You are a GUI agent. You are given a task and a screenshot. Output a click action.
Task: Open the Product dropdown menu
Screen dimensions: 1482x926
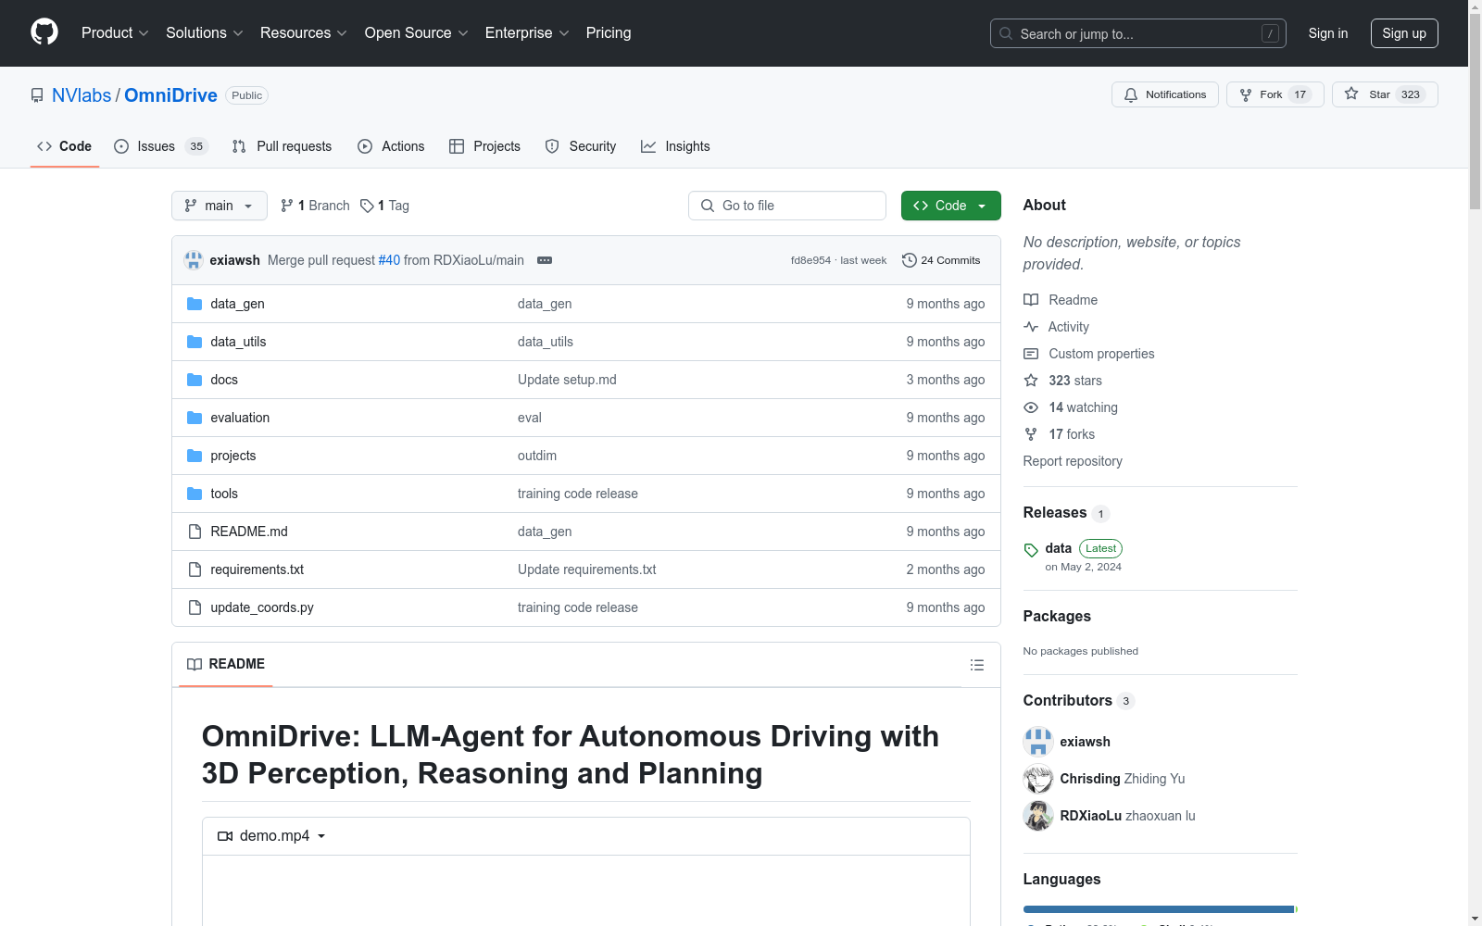(x=115, y=33)
